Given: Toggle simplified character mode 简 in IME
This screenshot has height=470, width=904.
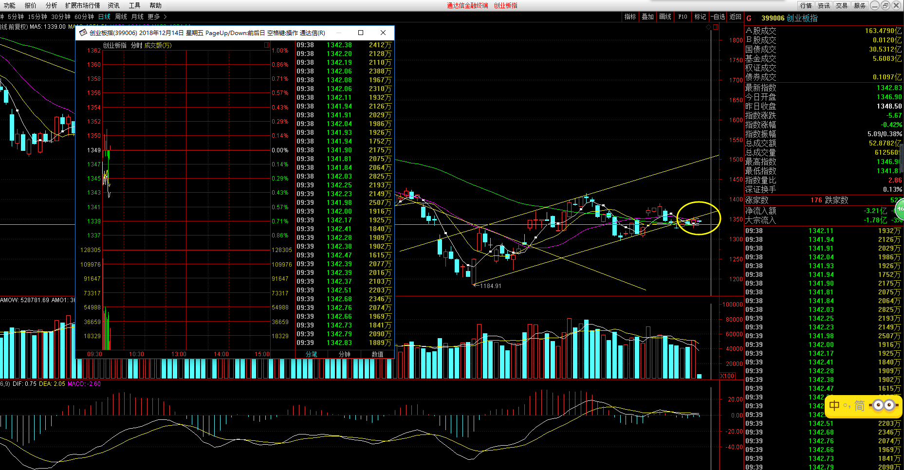Looking at the screenshot, I should click(859, 405).
